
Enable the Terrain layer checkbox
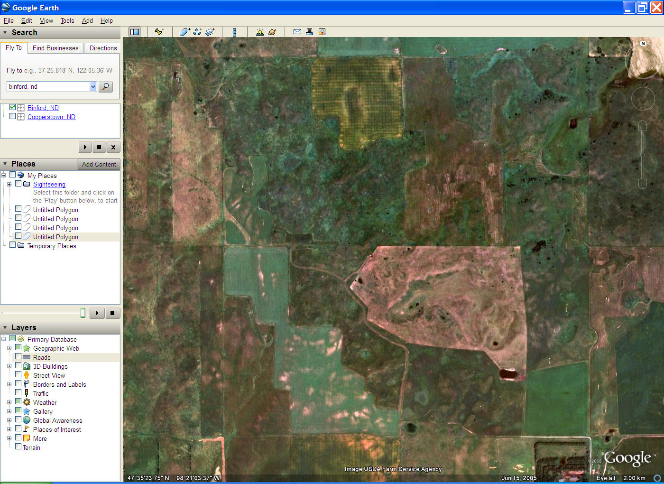(x=18, y=447)
